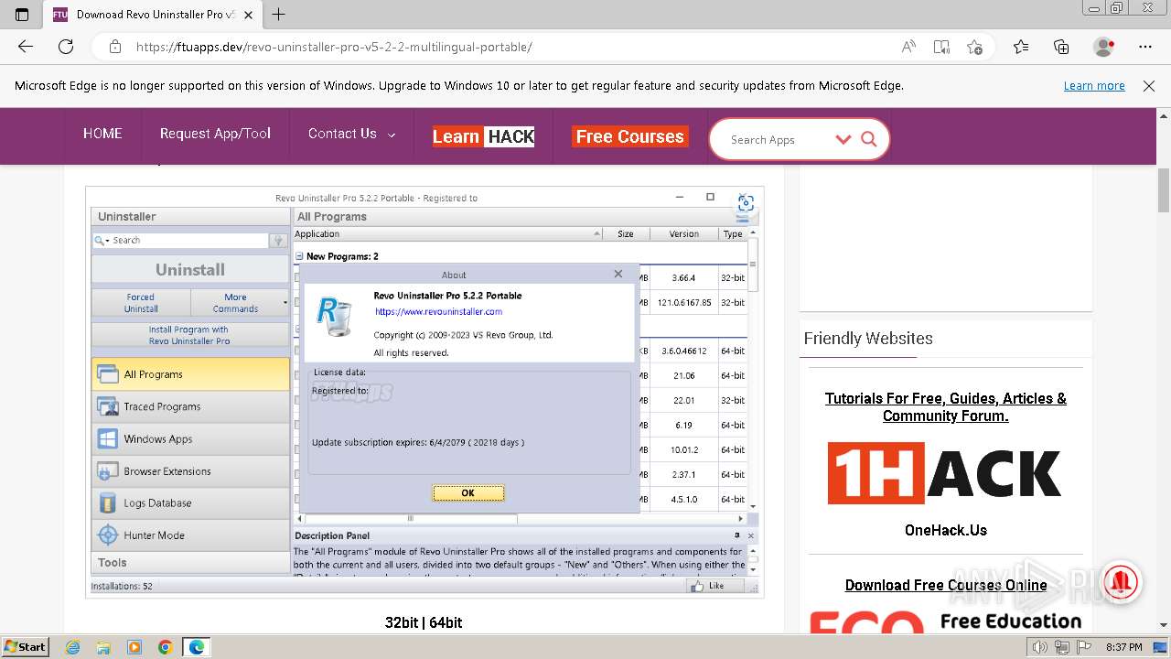Open the tab actions menu icon
1171x659 pixels.
(22, 15)
